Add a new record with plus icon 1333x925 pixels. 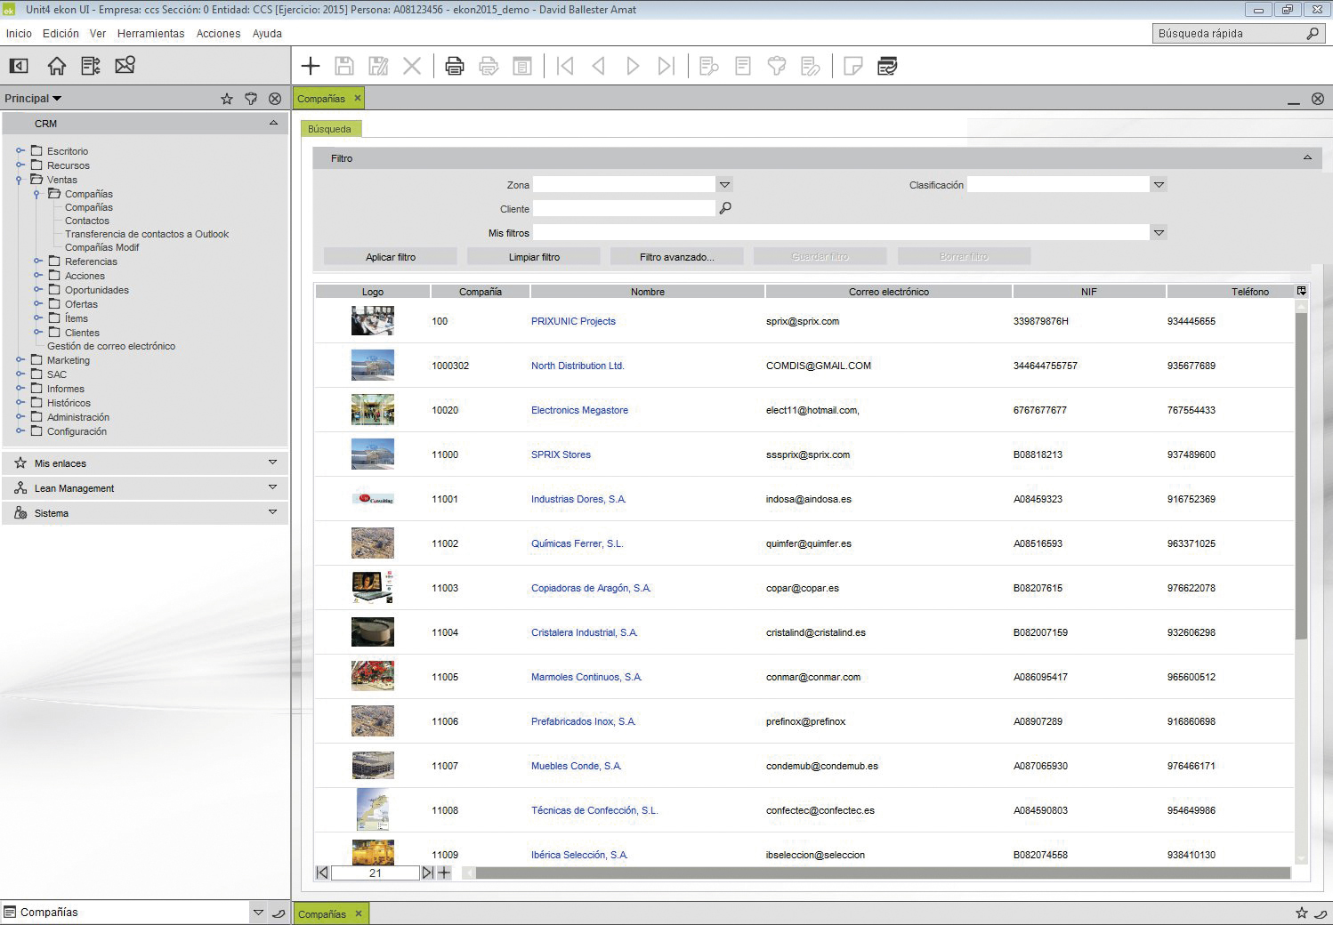(311, 66)
